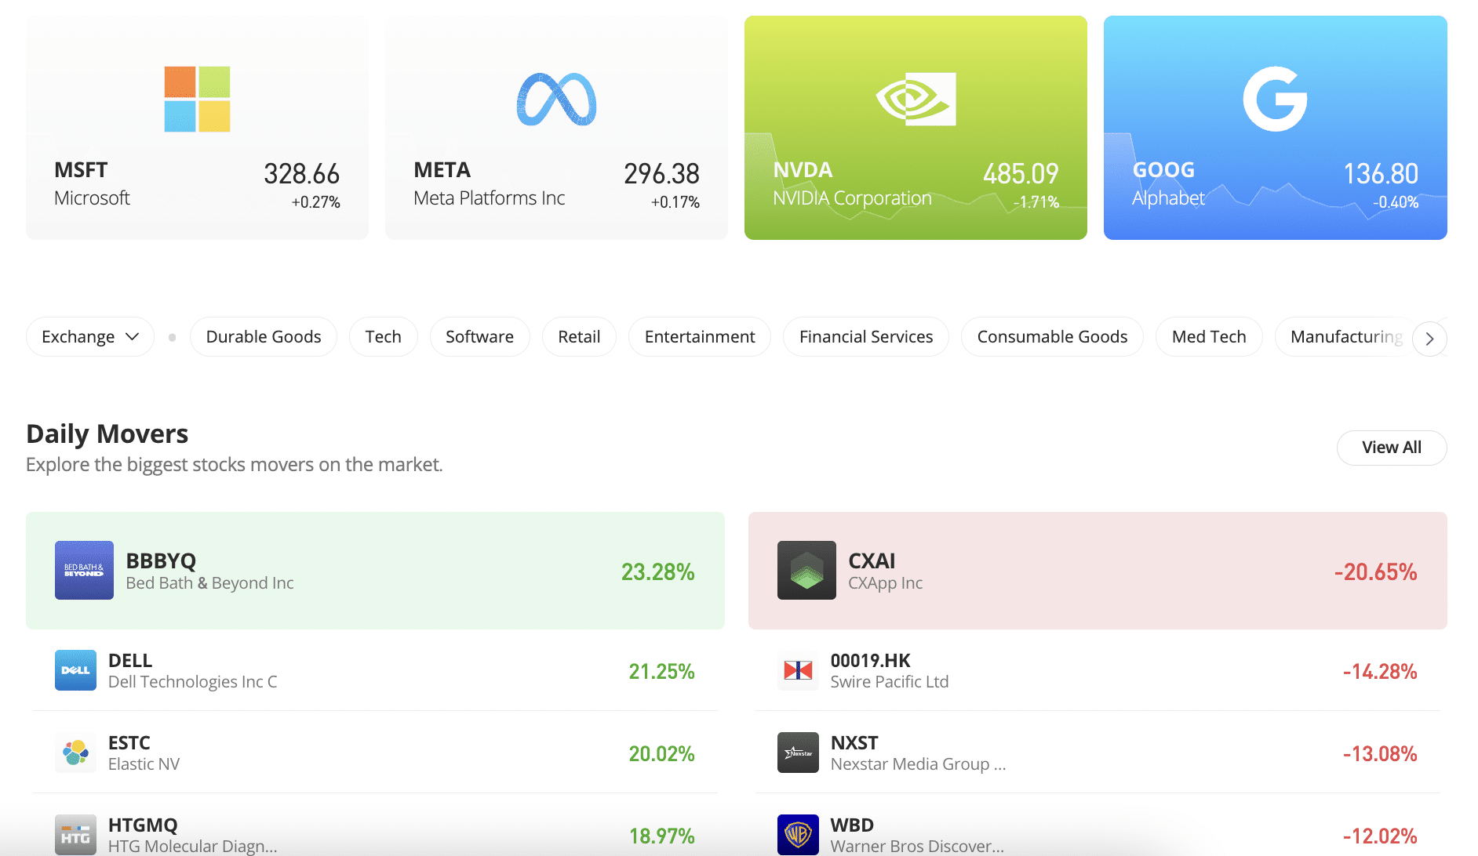Click the WBD ticker name
This screenshot has height=856, width=1478.
click(x=852, y=825)
